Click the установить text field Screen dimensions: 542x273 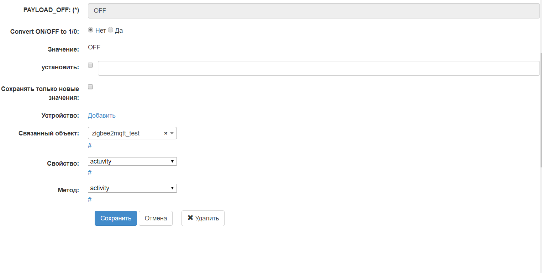[x=319, y=68]
